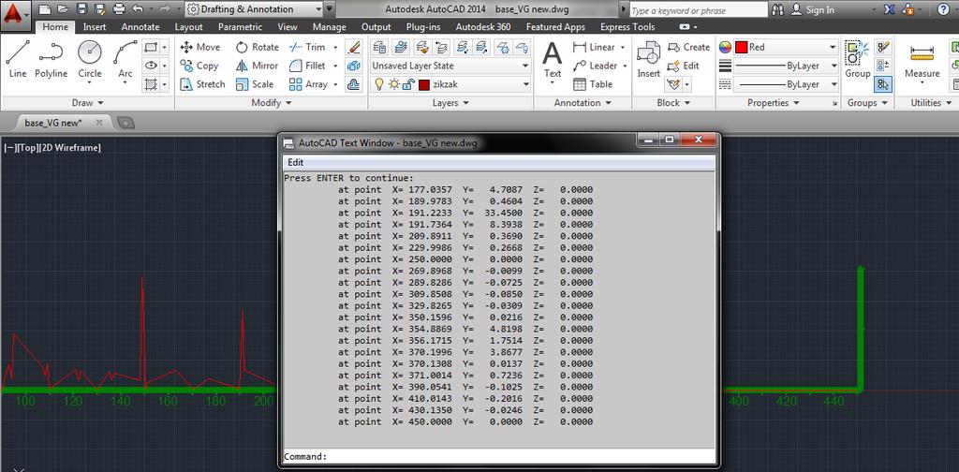
Task: Expand the Modify panel
Action: (273, 103)
